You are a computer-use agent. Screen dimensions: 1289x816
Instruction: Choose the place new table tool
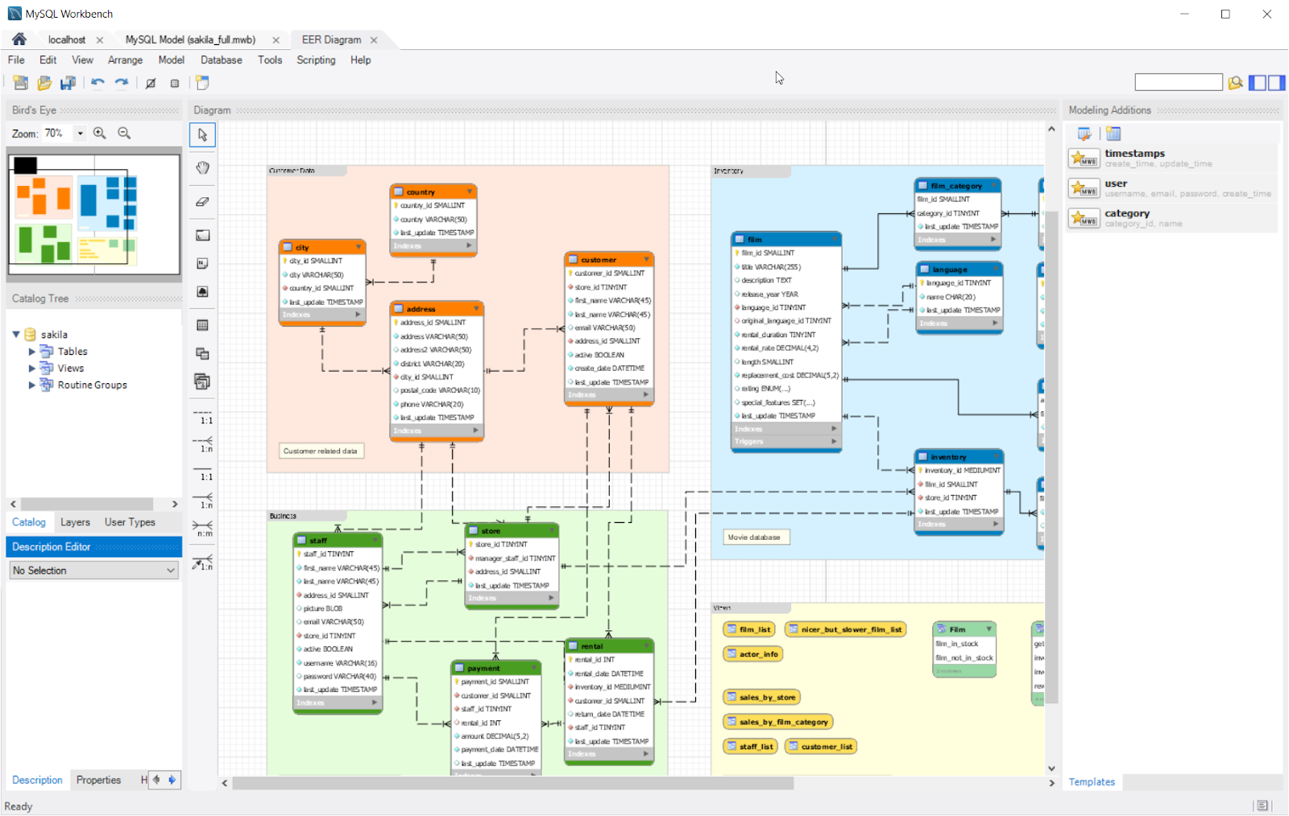(x=201, y=324)
